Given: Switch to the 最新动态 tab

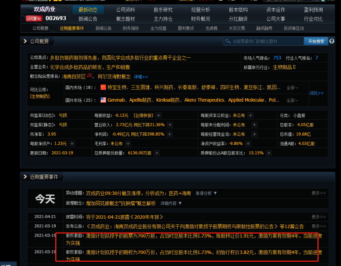Looking at the screenshot, I should (x=88, y=10).
